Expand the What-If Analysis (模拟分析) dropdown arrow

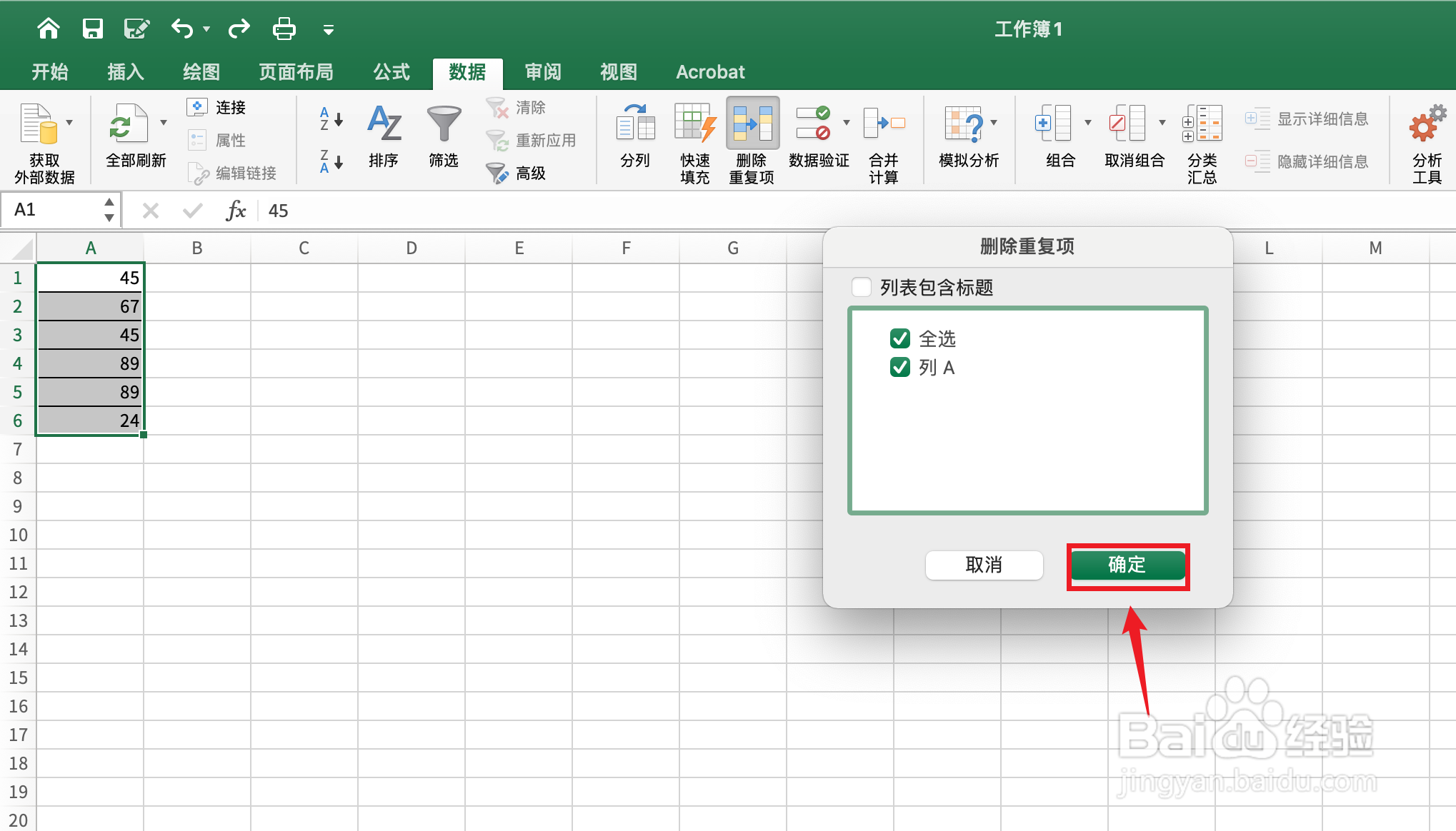pyautogui.click(x=994, y=123)
